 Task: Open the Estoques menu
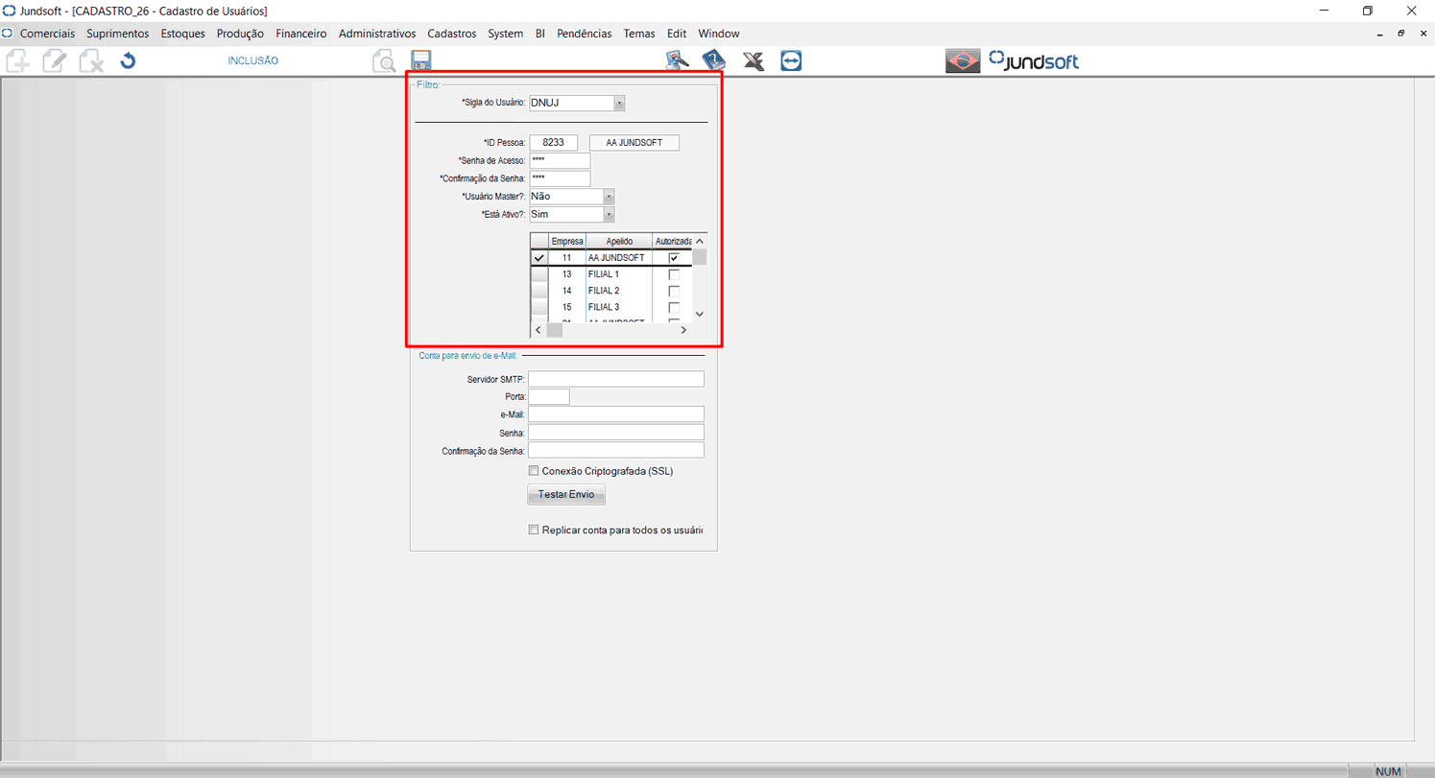tap(182, 34)
